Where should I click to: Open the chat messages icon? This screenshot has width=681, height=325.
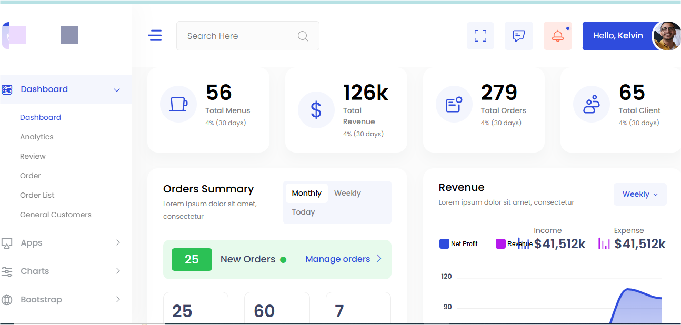click(x=519, y=36)
